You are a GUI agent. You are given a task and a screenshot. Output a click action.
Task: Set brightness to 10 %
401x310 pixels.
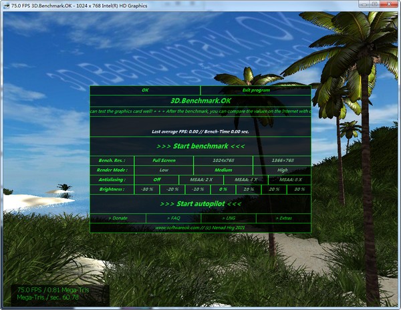coord(249,189)
